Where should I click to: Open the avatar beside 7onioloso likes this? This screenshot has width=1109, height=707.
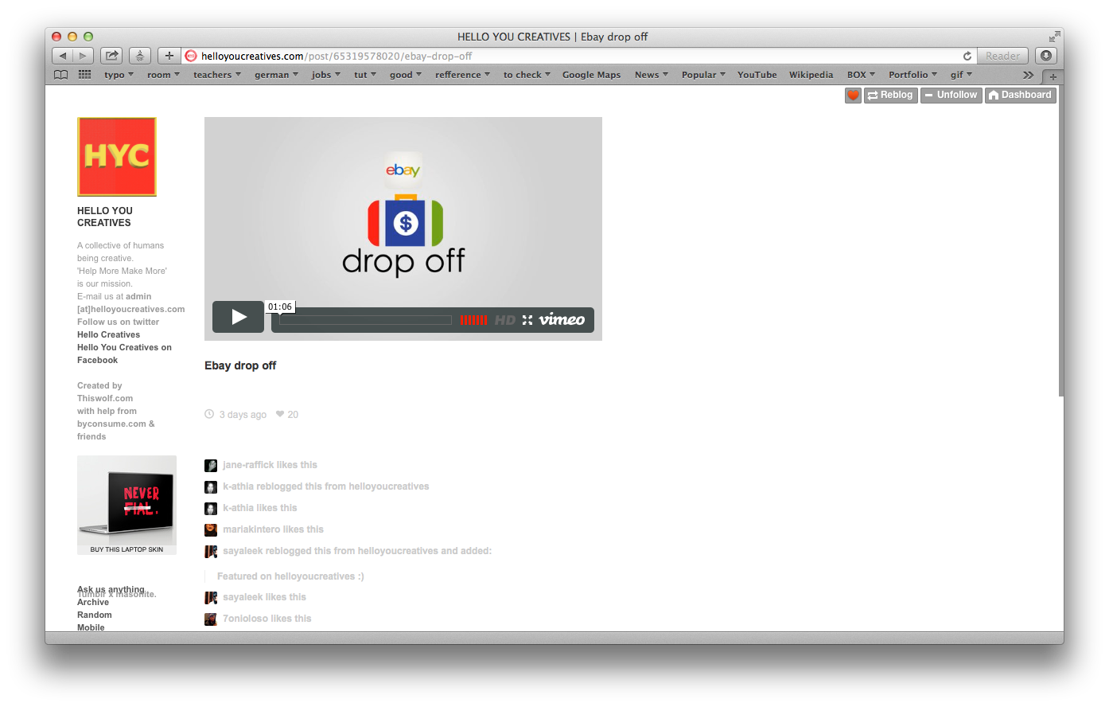pyautogui.click(x=211, y=619)
